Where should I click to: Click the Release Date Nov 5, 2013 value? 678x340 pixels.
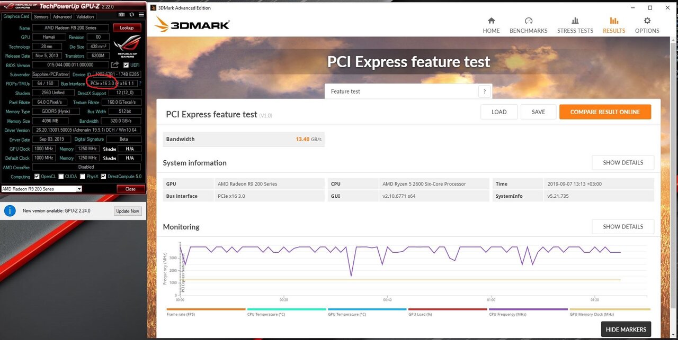(47, 56)
